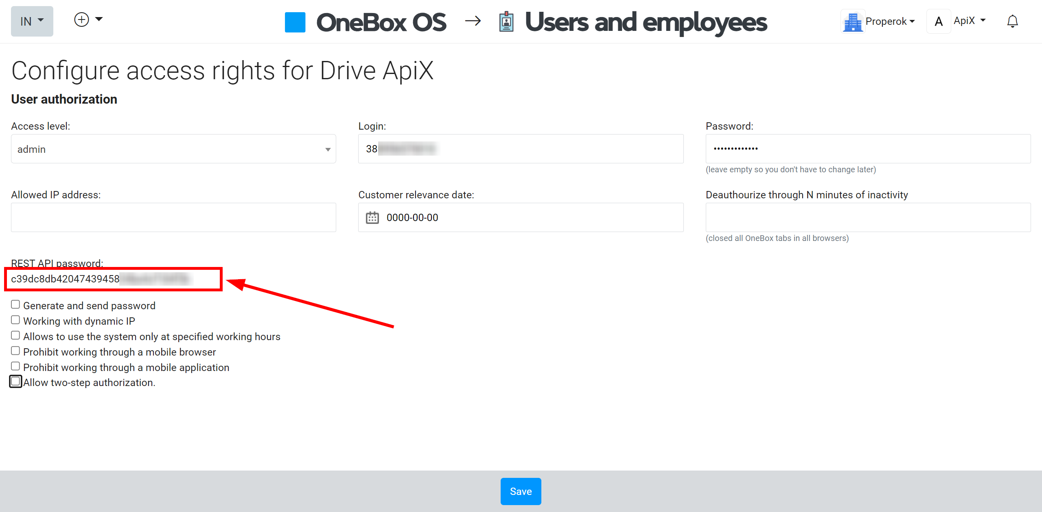Click the Save button

pos(520,491)
